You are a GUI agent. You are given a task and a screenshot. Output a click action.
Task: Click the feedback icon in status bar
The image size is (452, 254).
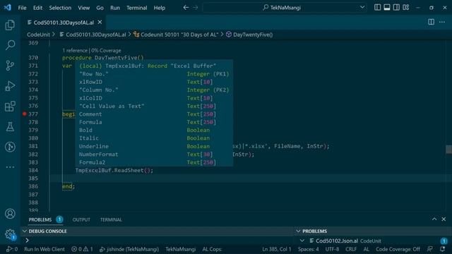point(430,249)
